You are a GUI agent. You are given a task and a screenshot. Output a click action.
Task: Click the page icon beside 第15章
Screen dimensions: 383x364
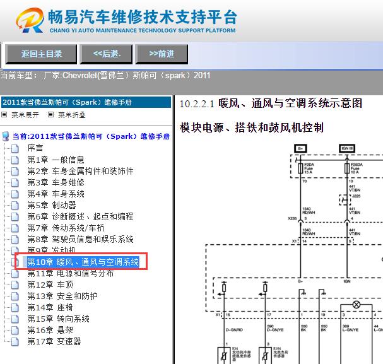tap(15, 319)
